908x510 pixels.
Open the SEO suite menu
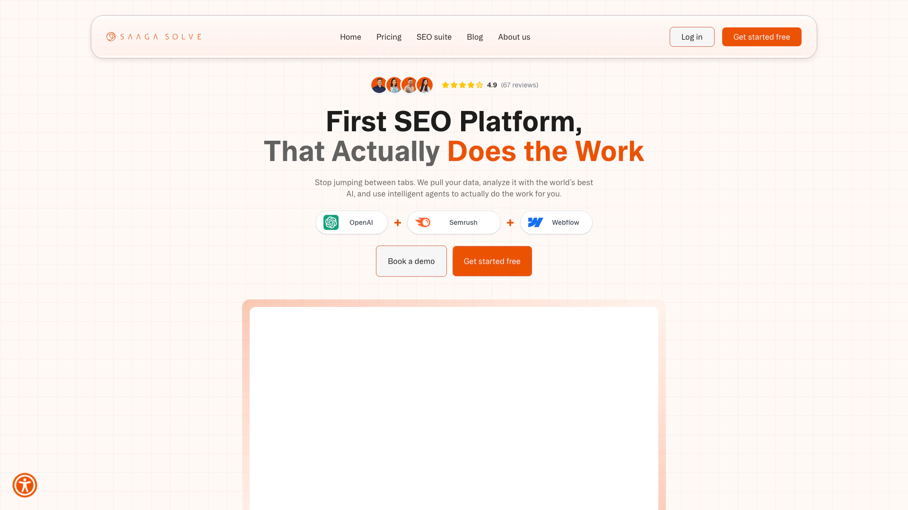point(434,37)
